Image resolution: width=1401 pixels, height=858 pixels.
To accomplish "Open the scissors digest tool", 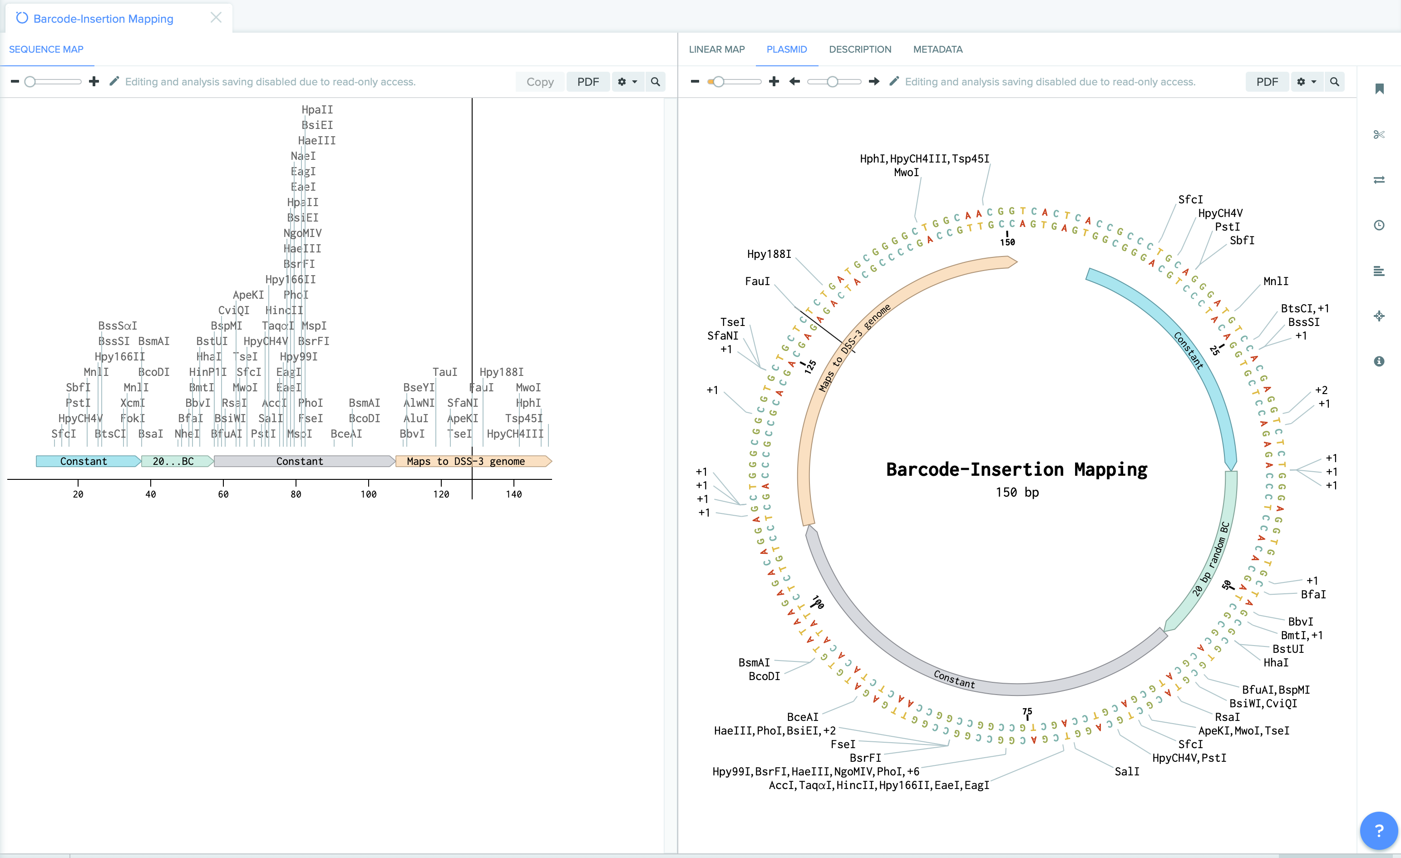I will point(1379,134).
